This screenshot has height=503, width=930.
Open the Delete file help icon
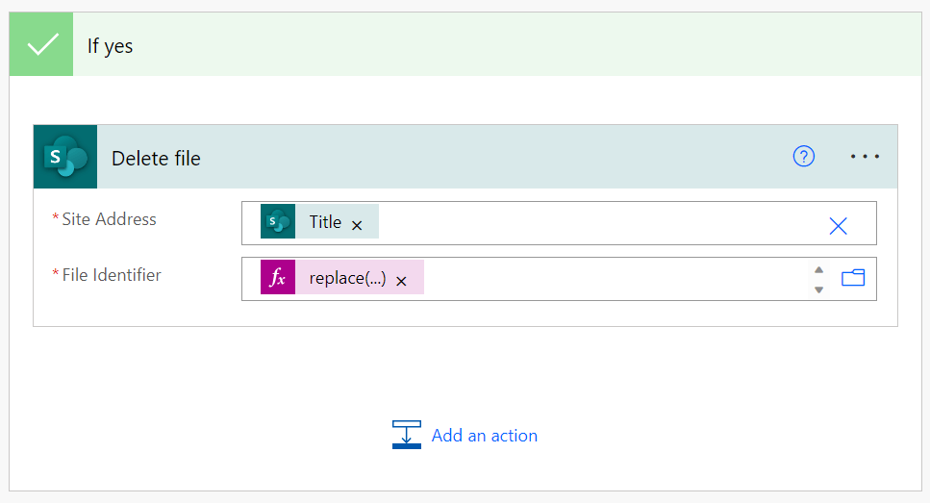point(803,157)
